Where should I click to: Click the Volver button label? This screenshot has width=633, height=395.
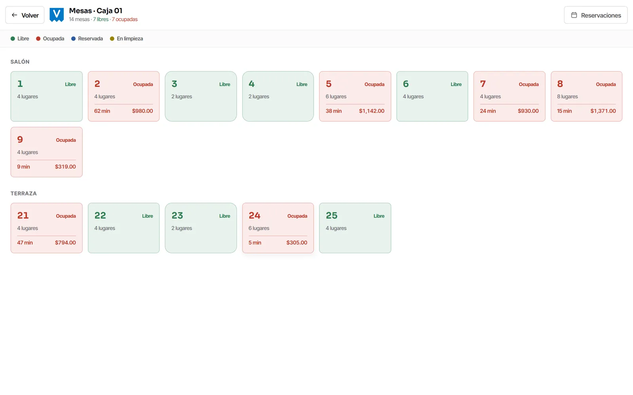pyautogui.click(x=30, y=15)
